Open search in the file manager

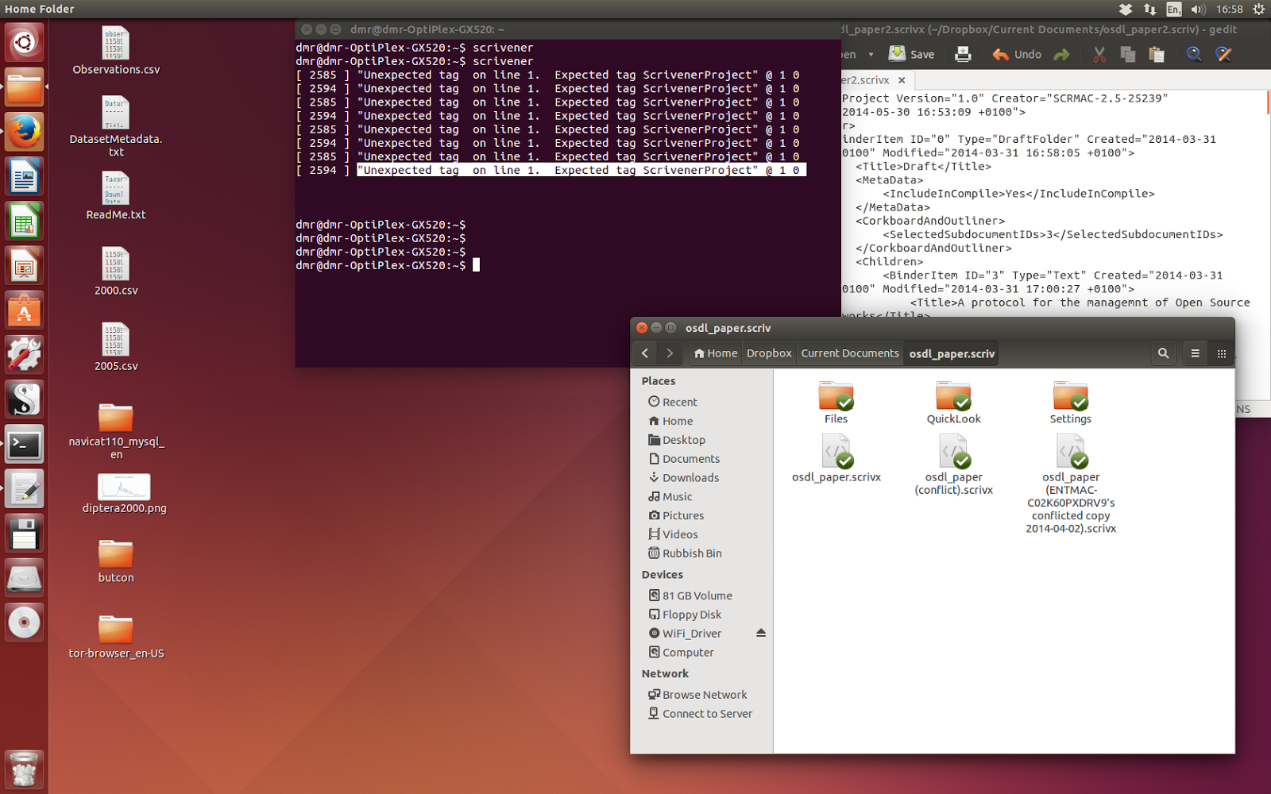click(x=1163, y=353)
